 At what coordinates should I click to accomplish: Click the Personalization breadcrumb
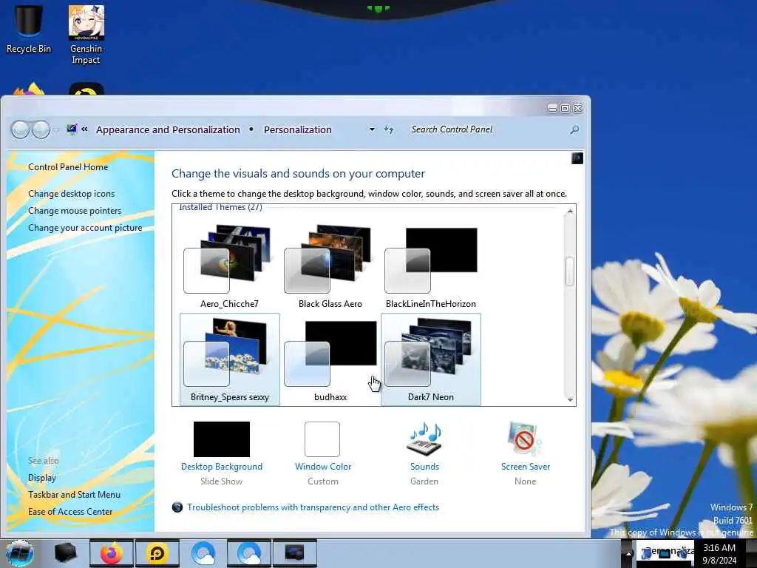(297, 129)
